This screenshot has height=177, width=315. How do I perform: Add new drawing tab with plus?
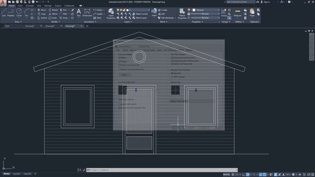[x=87, y=26]
